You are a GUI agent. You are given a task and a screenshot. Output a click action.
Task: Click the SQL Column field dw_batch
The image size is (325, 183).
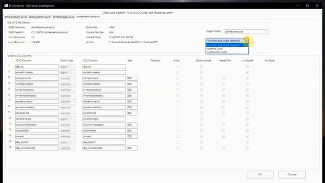pyautogui.click(x=104, y=142)
